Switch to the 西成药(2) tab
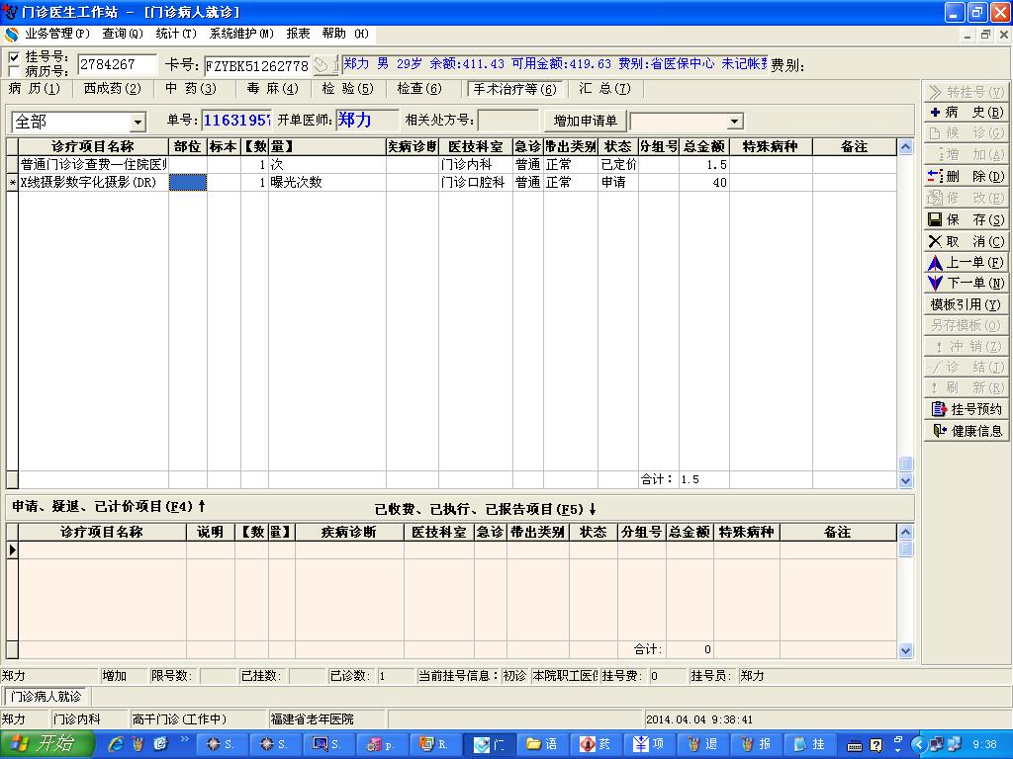 point(112,89)
